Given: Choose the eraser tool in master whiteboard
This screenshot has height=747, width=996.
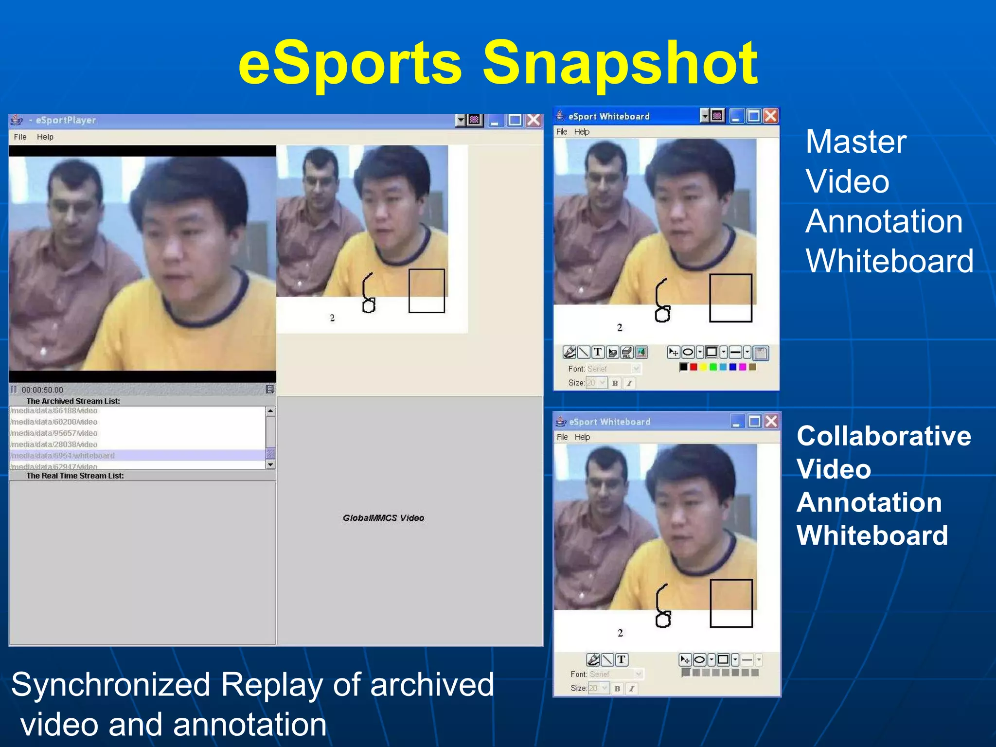Looking at the screenshot, I should [613, 352].
